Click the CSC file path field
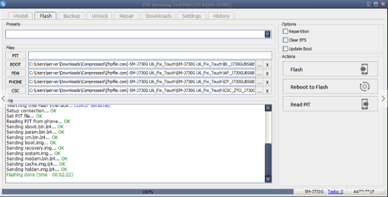Screen dimensions: 388x197 142,91
